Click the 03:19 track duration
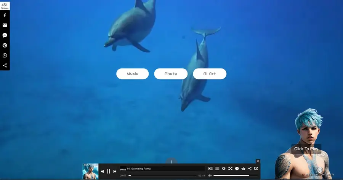This screenshot has height=180, width=343. 202,176
